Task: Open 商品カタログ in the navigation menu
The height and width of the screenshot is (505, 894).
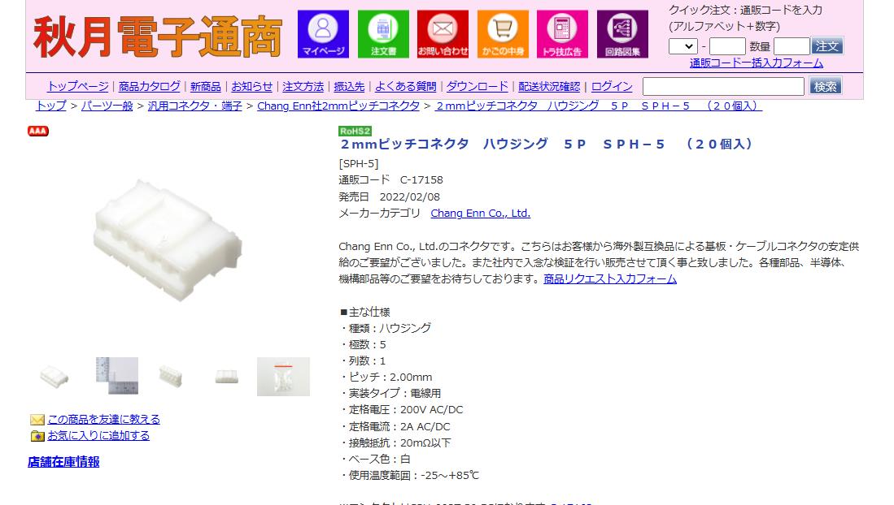Action: click(150, 87)
